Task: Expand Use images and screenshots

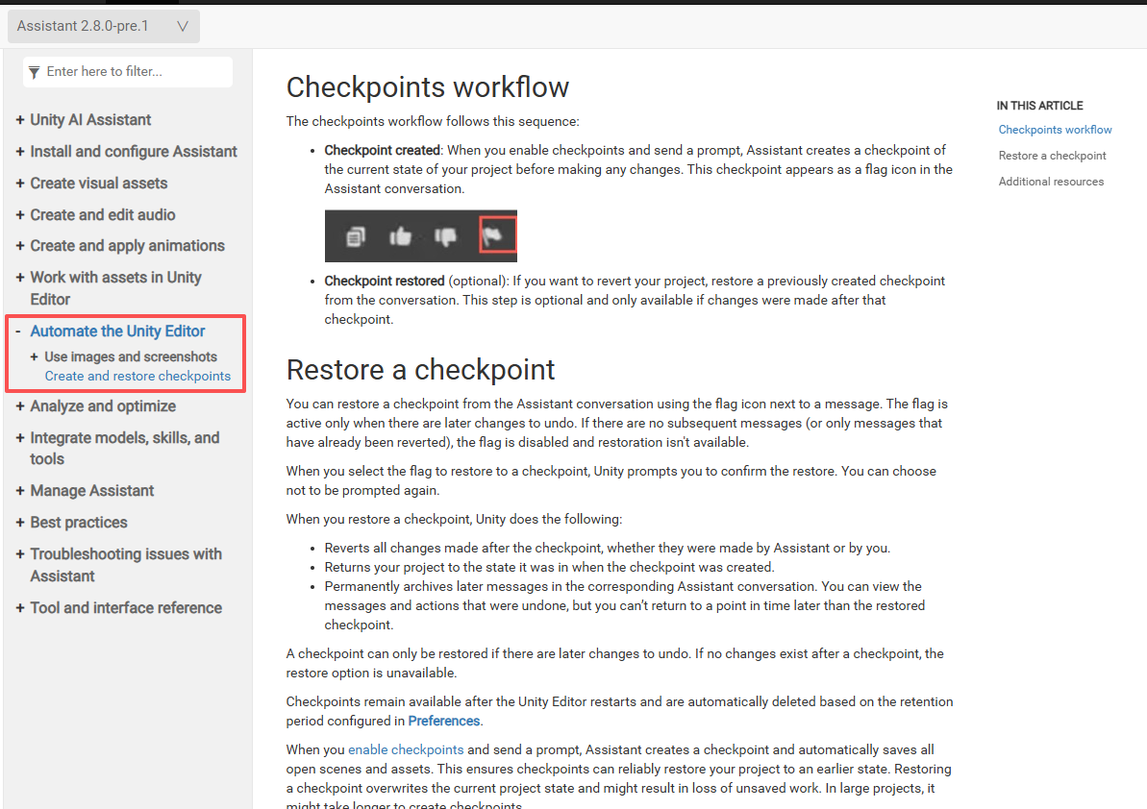Action: pos(34,356)
